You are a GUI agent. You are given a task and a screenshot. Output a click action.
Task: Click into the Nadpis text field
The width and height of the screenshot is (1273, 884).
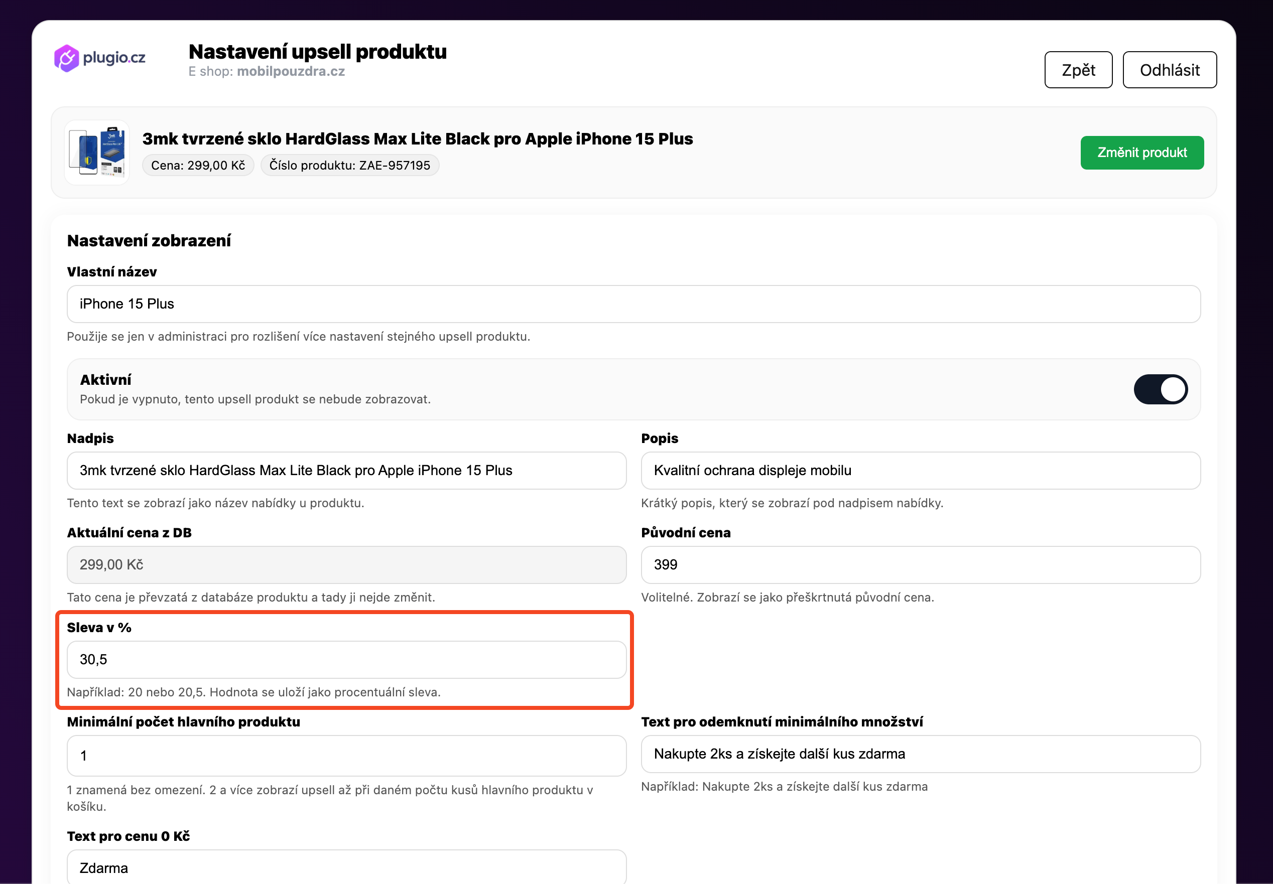[346, 470]
